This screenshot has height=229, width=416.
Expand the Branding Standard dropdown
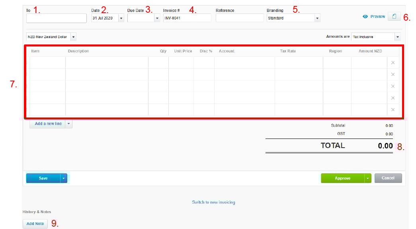point(317,18)
